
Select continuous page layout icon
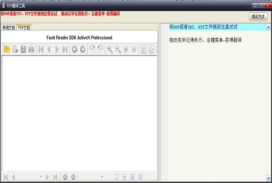tap(124, 177)
